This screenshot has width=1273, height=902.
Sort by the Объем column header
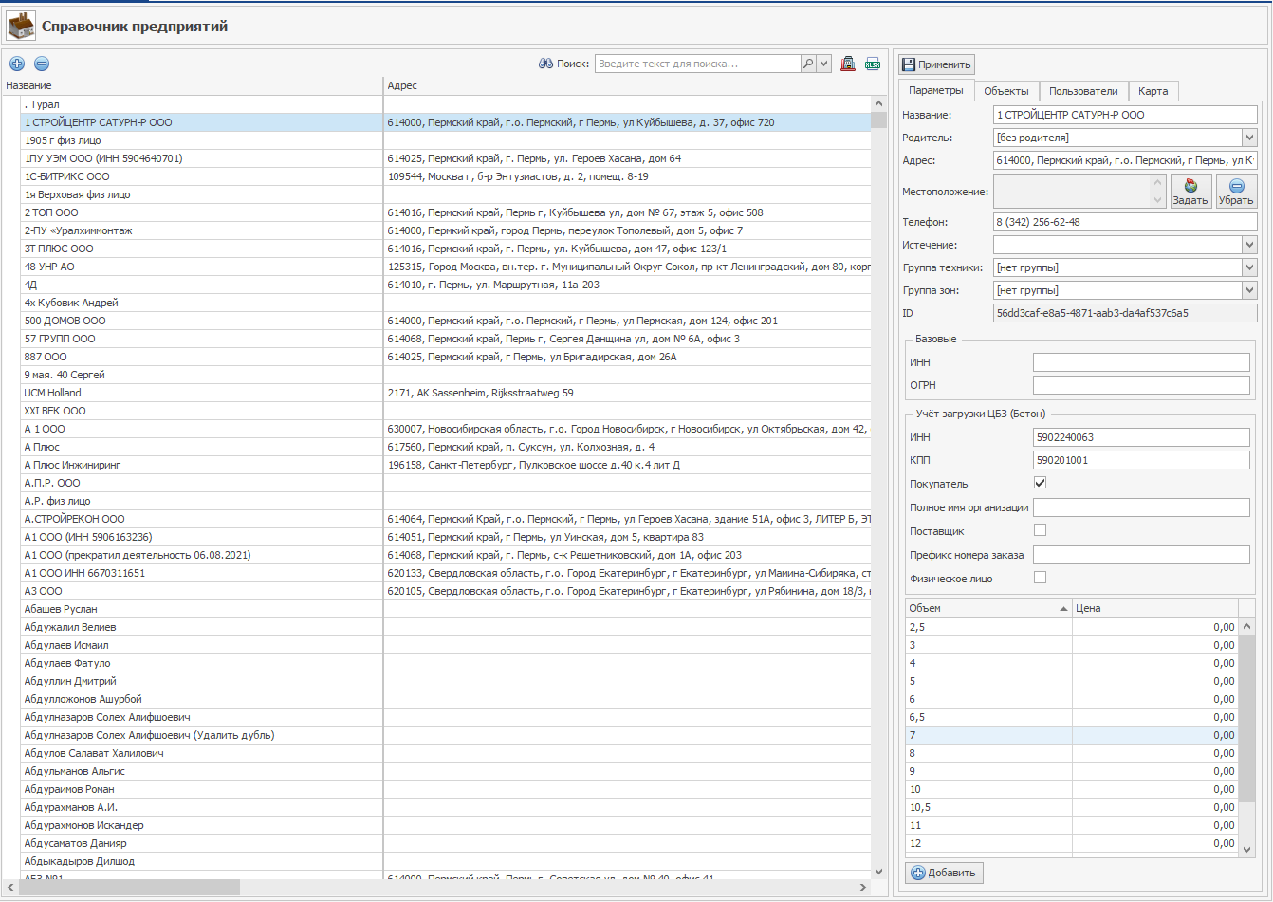pos(987,608)
